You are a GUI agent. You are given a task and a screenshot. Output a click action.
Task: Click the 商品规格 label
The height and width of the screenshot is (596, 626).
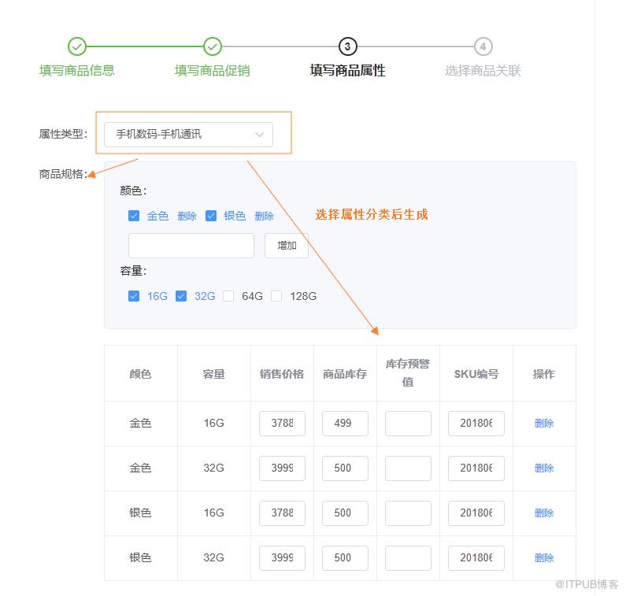coord(63,174)
